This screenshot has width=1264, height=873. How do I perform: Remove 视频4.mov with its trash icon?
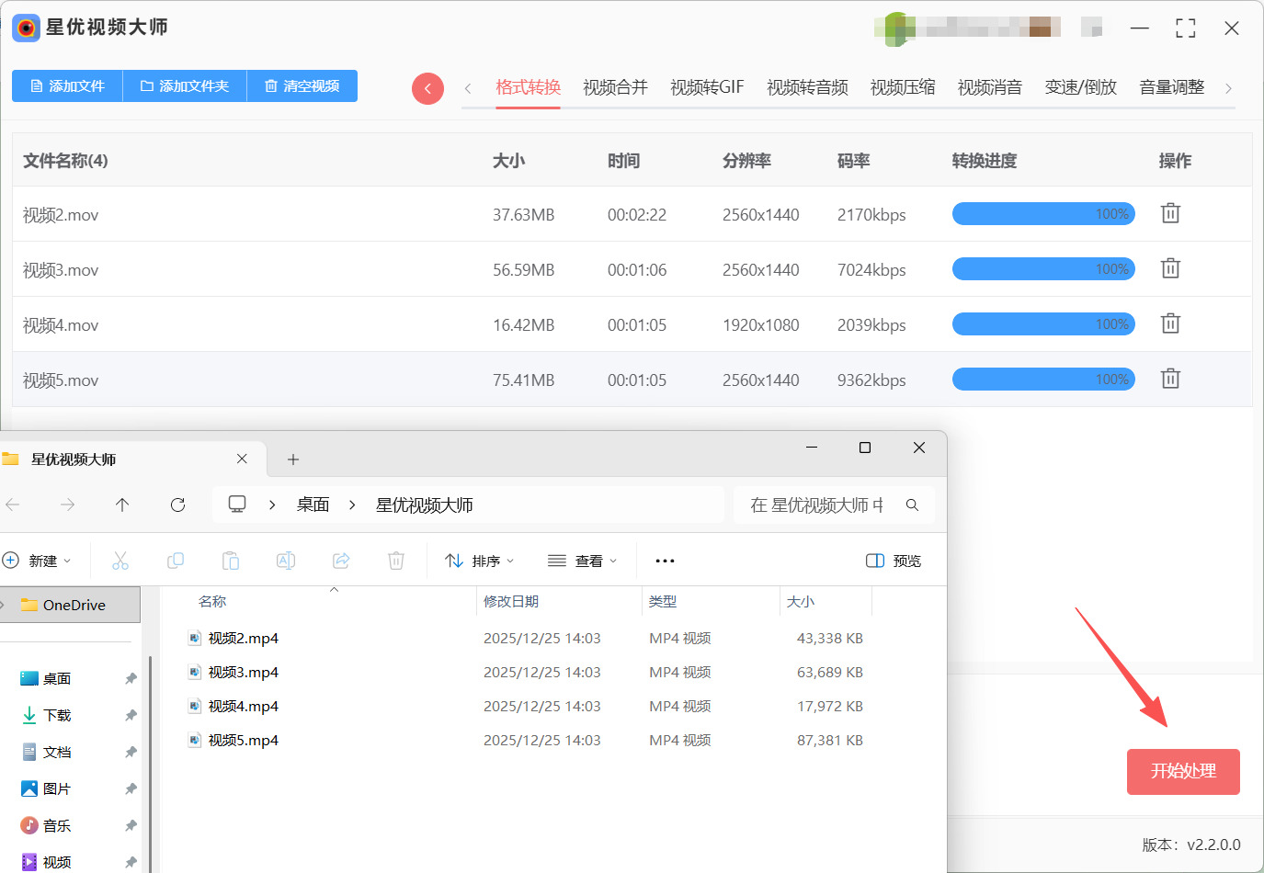[x=1170, y=323]
